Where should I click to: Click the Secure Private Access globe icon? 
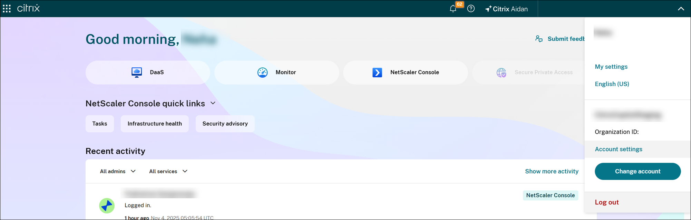[501, 73]
